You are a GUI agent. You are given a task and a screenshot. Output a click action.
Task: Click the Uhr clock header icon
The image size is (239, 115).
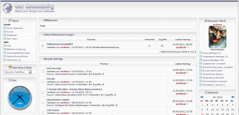(10, 80)
